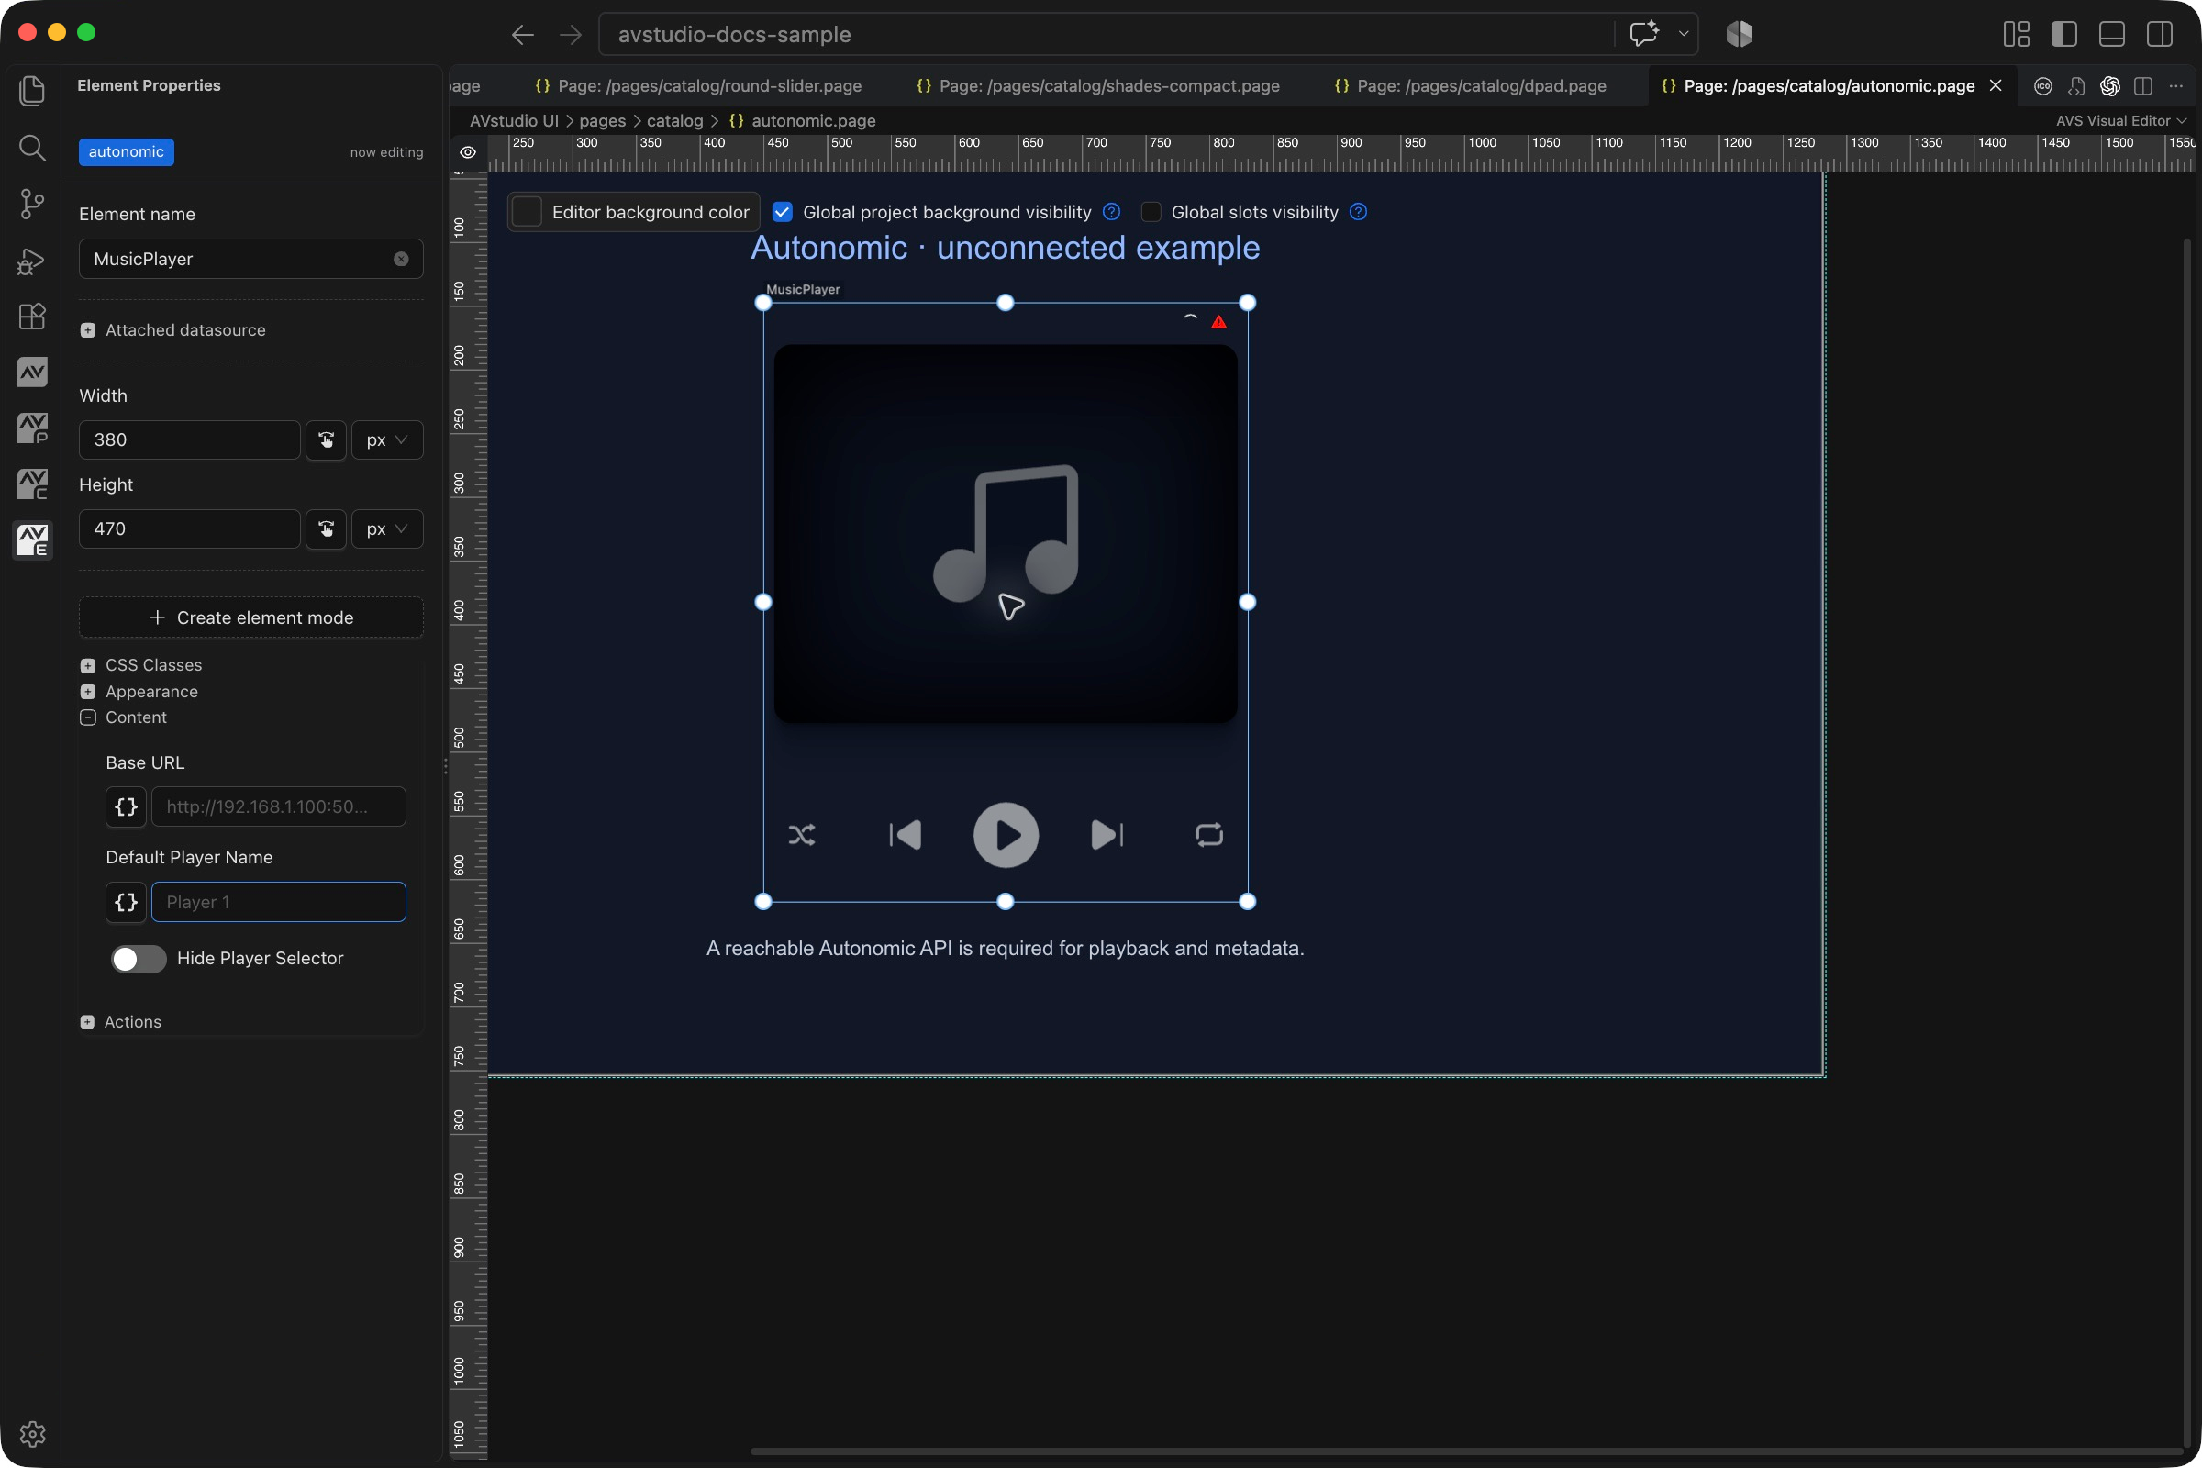Screen dimensions: 2202x1468
Task: Open the AI chat sparkle icon
Action: tap(1644, 34)
